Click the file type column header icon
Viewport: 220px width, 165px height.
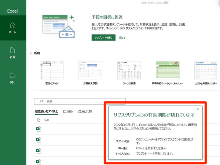(x=39, y=120)
